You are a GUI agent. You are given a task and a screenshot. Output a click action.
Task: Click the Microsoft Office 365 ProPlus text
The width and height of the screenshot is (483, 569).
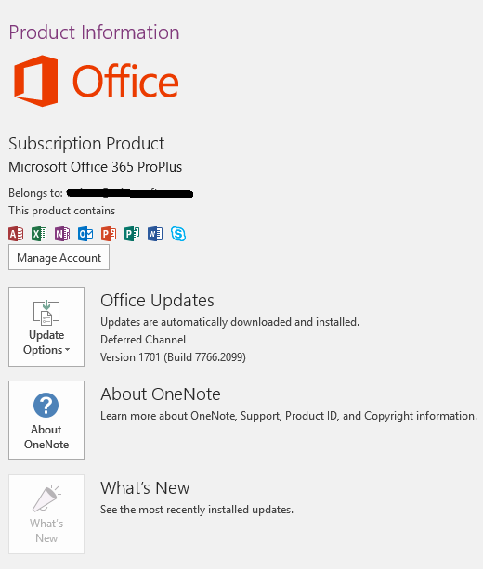[x=95, y=167]
